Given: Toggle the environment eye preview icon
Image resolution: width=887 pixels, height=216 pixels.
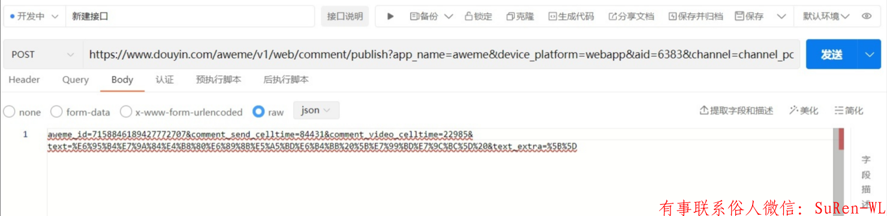Looking at the screenshot, I should 867,17.
